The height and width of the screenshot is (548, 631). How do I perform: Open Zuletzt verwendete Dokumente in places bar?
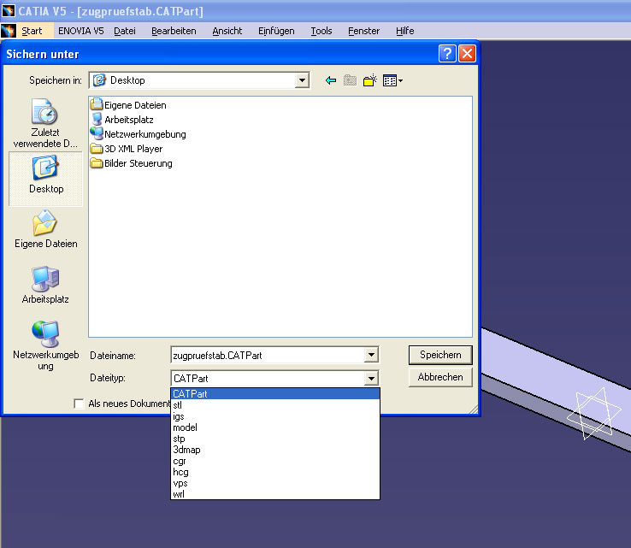45,123
